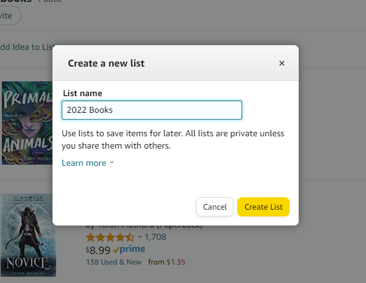
Task: Close the Create a new list dialog
Action: point(282,63)
